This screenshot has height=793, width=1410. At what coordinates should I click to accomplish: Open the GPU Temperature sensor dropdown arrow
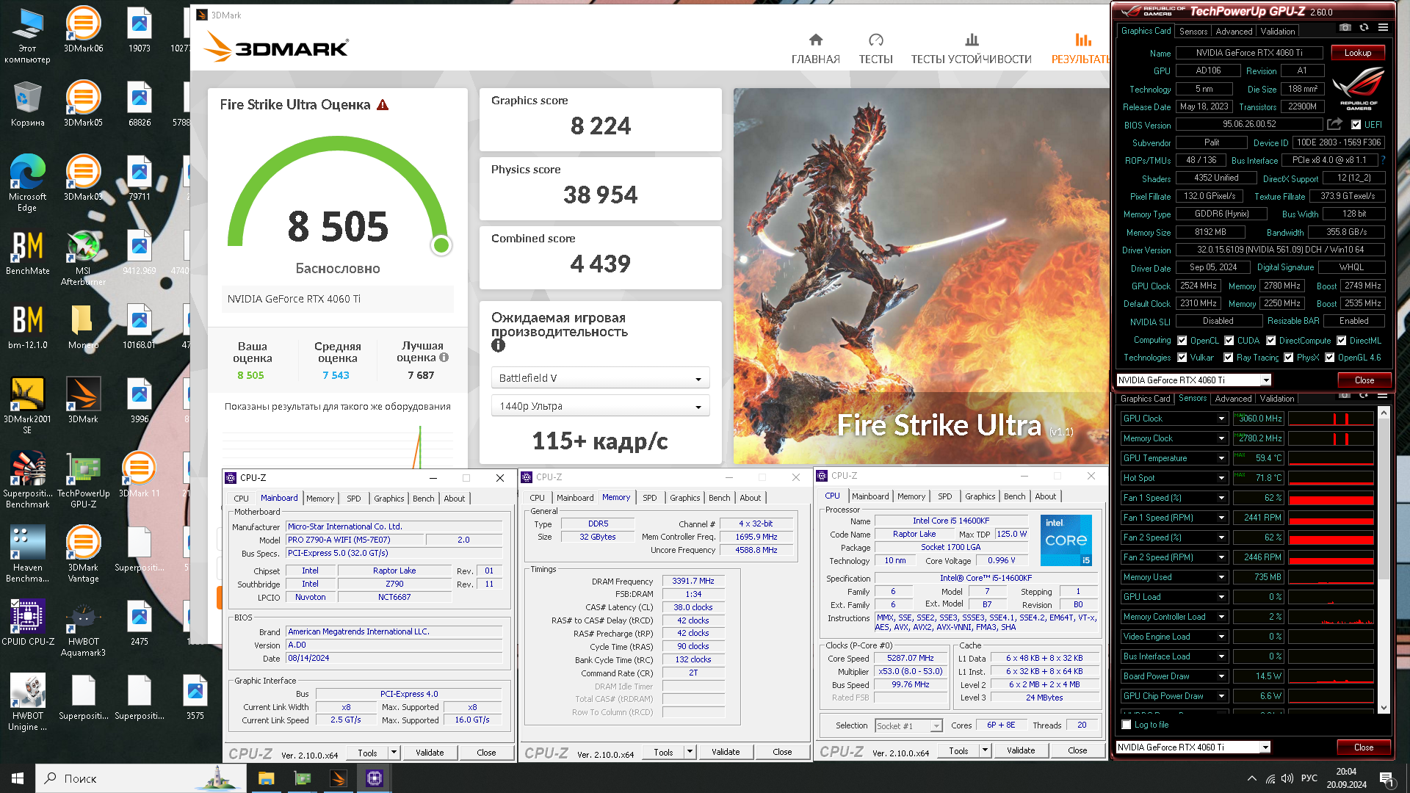coord(1221,458)
